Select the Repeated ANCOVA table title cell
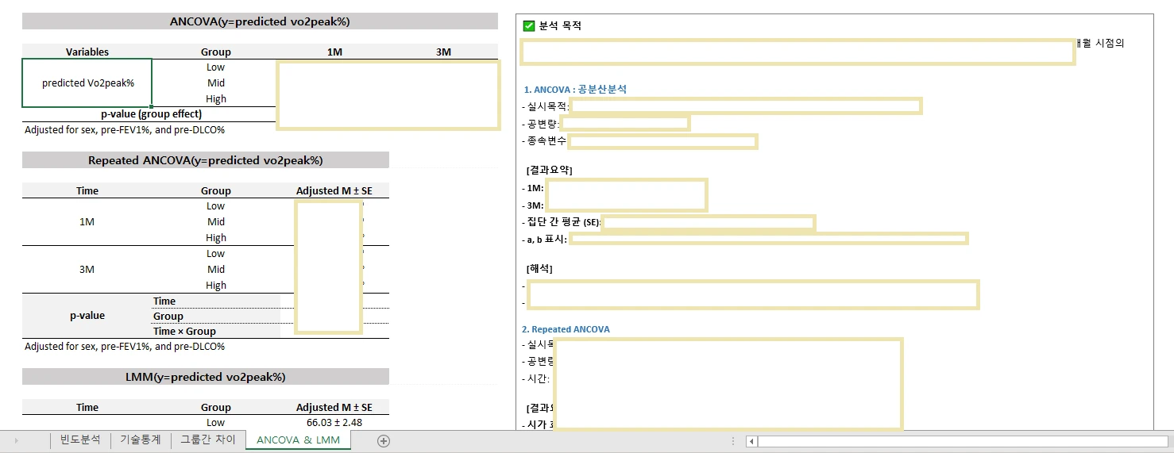Image resolution: width=1174 pixels, height=453 pixels. pyautogui.click(x=205, y=160)
